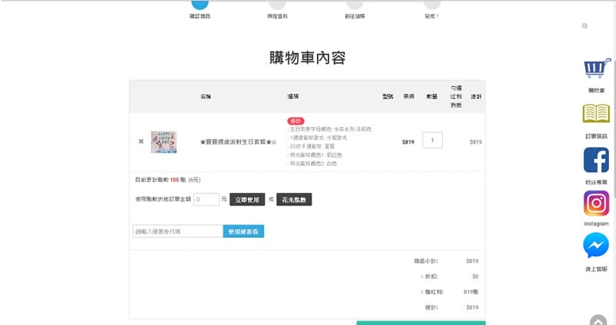616x325 pixels.
Task: Open the shopping cart sidebar icon
Action: [x=597, y=68]
